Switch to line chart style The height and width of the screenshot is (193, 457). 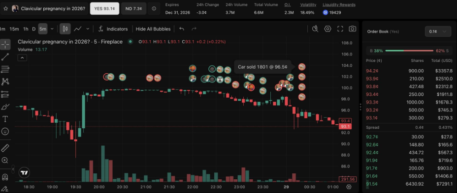[77, 29]
